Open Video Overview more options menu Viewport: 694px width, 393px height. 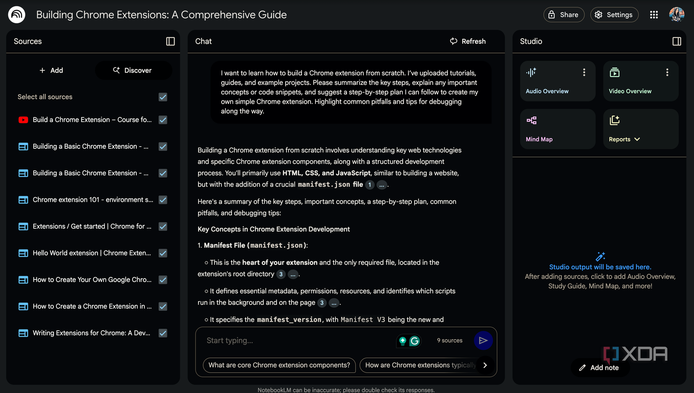pyautogui.click(x=667, y=72)
